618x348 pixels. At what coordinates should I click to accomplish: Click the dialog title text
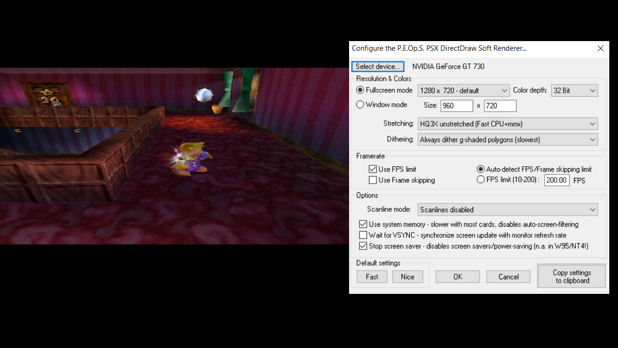439,48
